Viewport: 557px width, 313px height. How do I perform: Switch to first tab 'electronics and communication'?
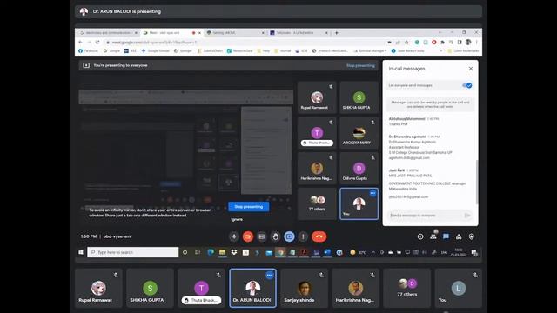108,33
